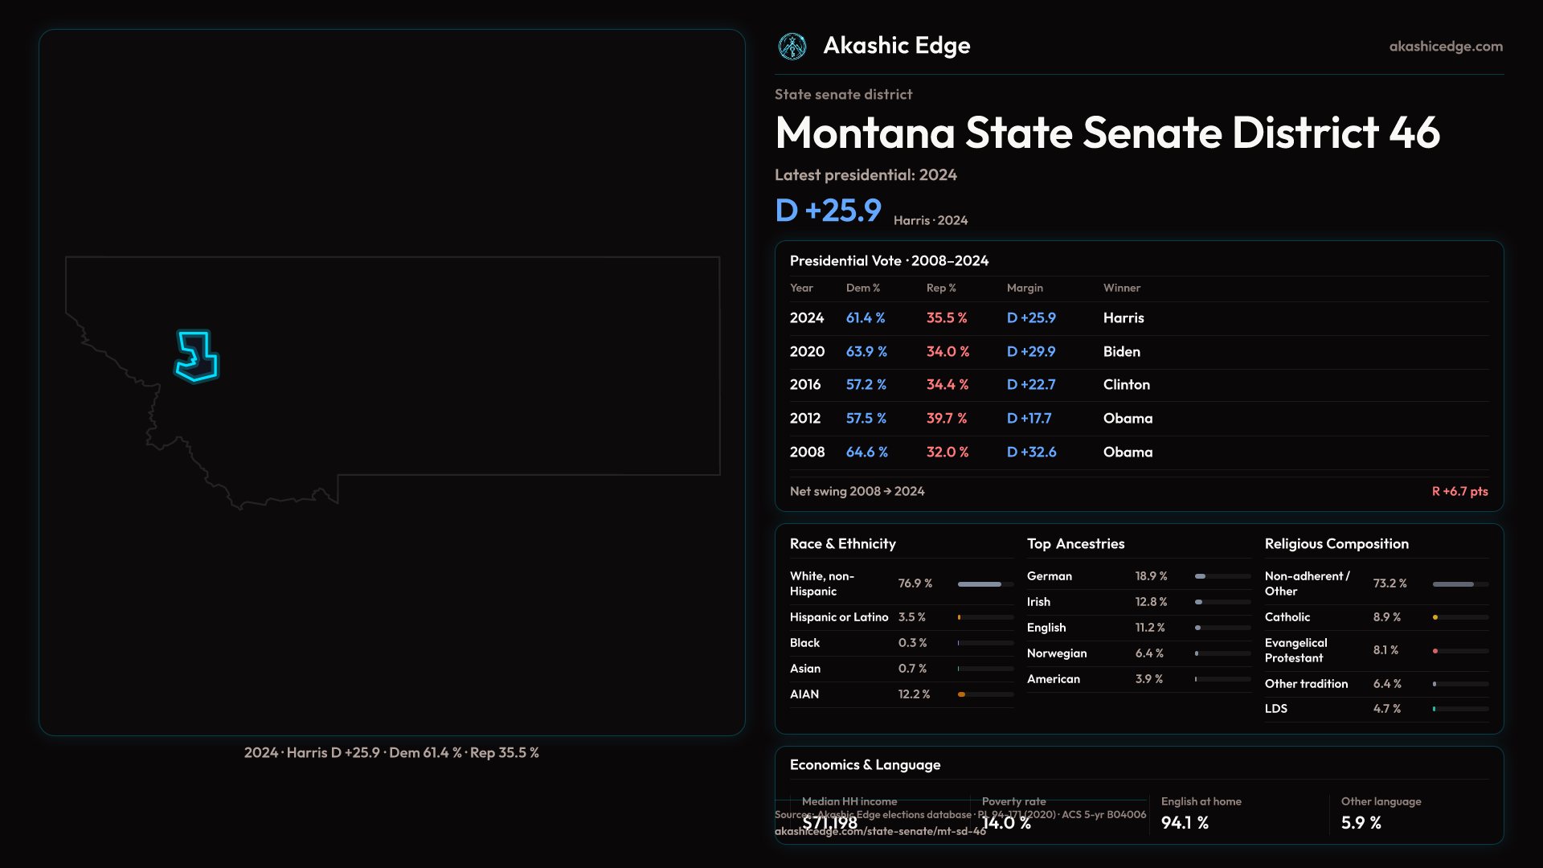Viewport: 1543px width, 868px height.
Task: Click the Net swing R +6.7 pts value
Action: (x=1459, y=491)
